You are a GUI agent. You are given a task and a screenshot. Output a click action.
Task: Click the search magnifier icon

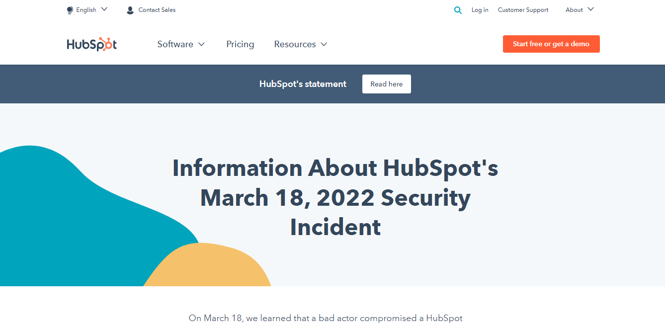(458, 10)
